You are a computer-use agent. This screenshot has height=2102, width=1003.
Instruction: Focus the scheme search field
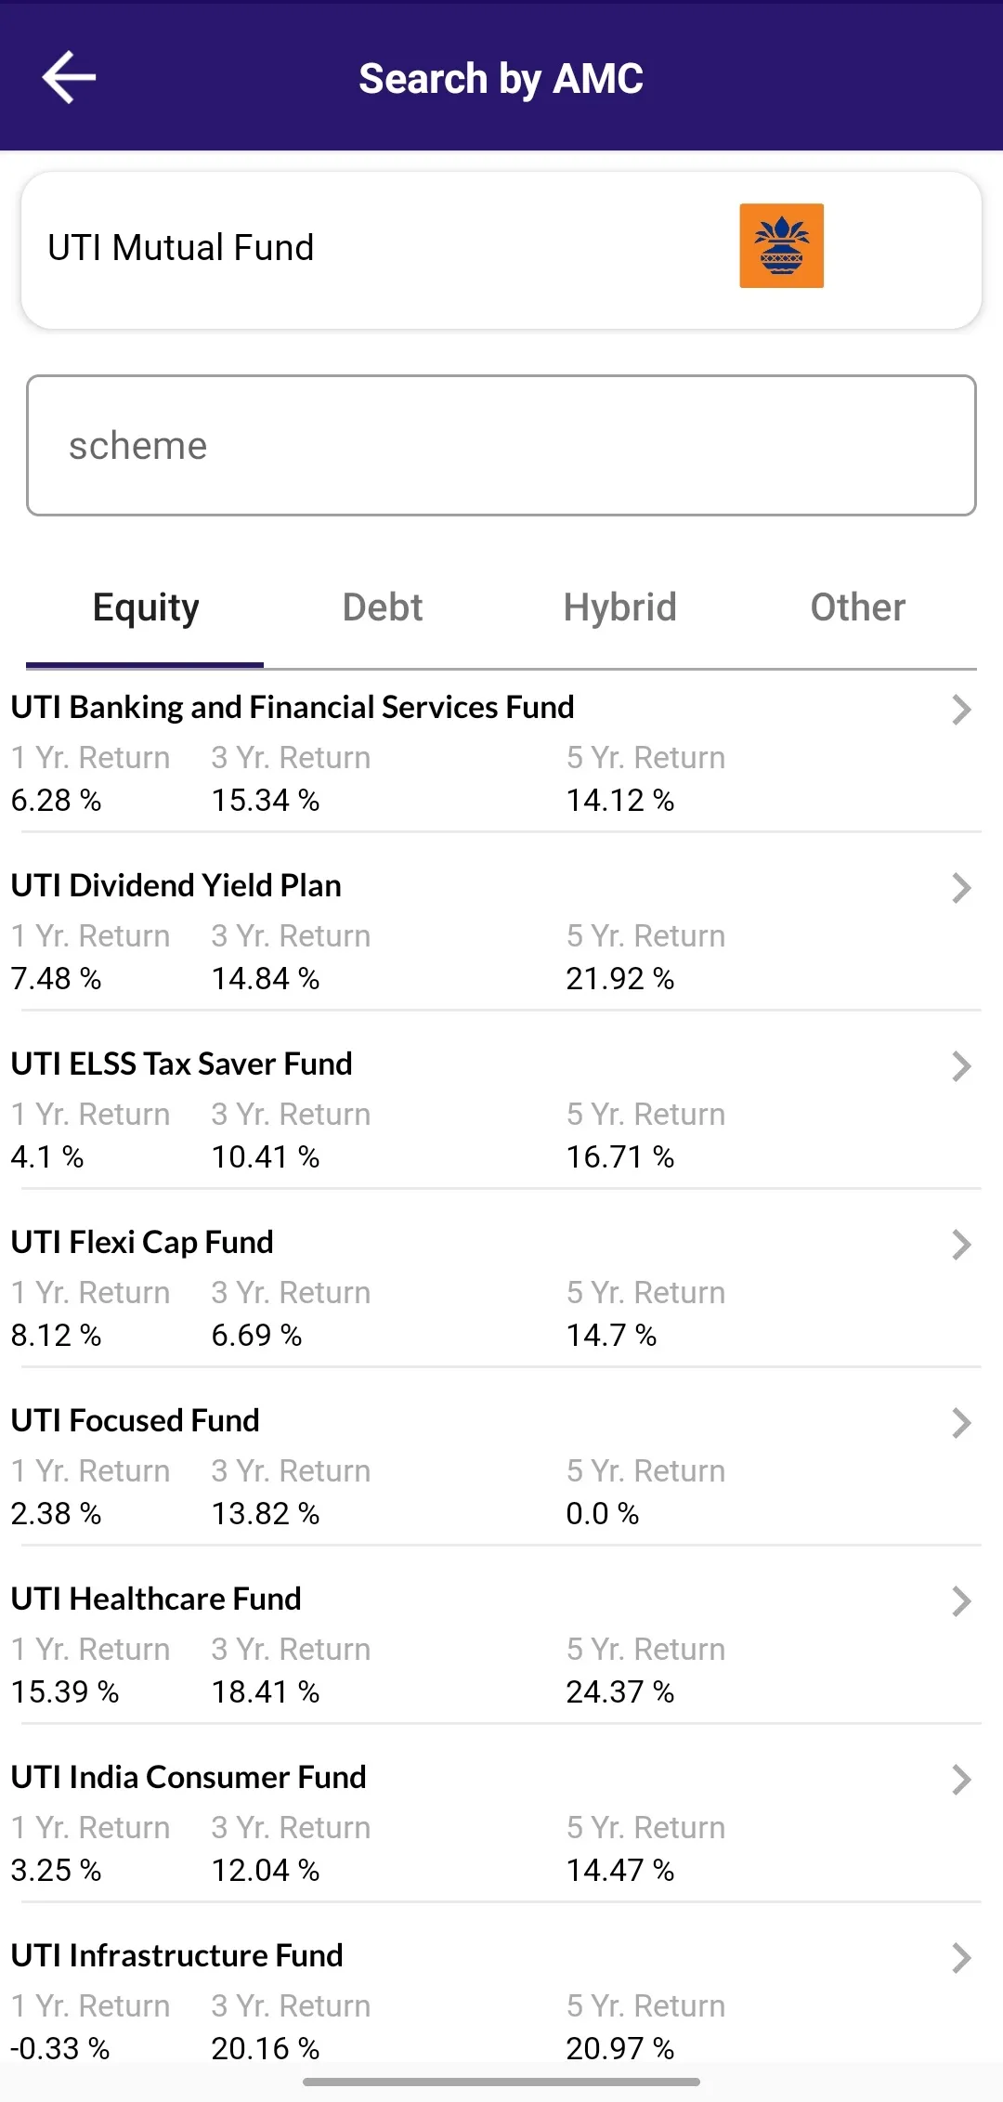(x=501, y=445)
